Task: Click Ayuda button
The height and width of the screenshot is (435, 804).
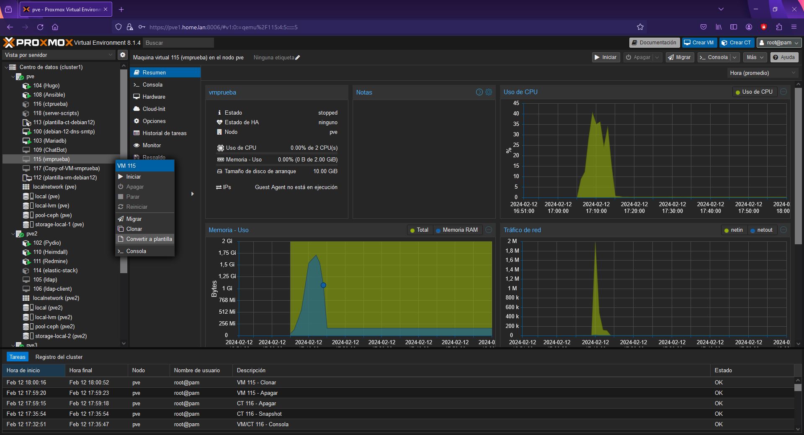Action: pyautogui.click(x=784, y=57)
